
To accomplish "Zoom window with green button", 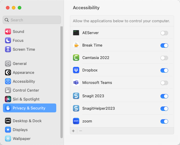I will coord(20,8).
